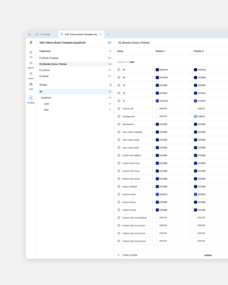Open the Agents panel icon
Image resolution: width=228 pixels, height=285 pixels.
pos(31,65)
